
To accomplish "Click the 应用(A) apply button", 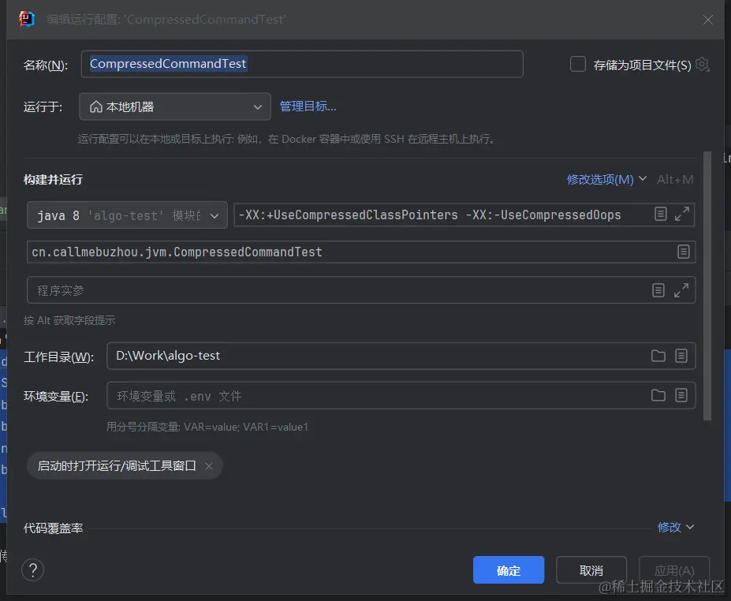I will click(674, 570).
